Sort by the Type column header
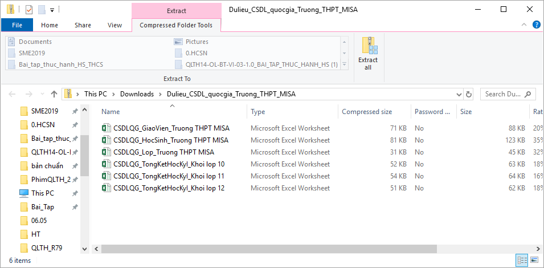Screen dimensions: 544x268 292,112
